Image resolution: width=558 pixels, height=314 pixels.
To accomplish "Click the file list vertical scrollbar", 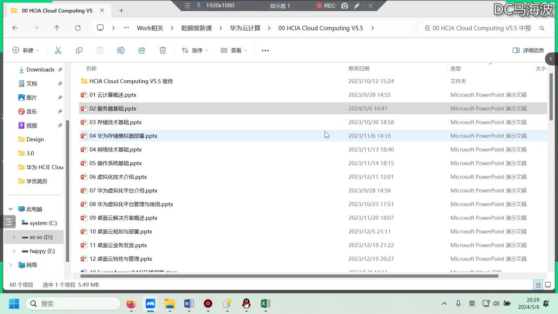I will [552, 96].
